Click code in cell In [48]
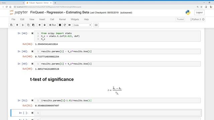214x120 pixels. point(66,51)
